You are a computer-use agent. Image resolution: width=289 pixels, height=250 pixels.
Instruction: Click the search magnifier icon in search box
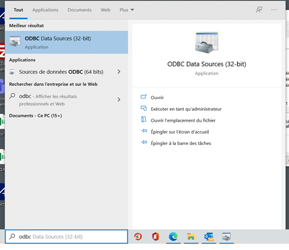[12, 236]
